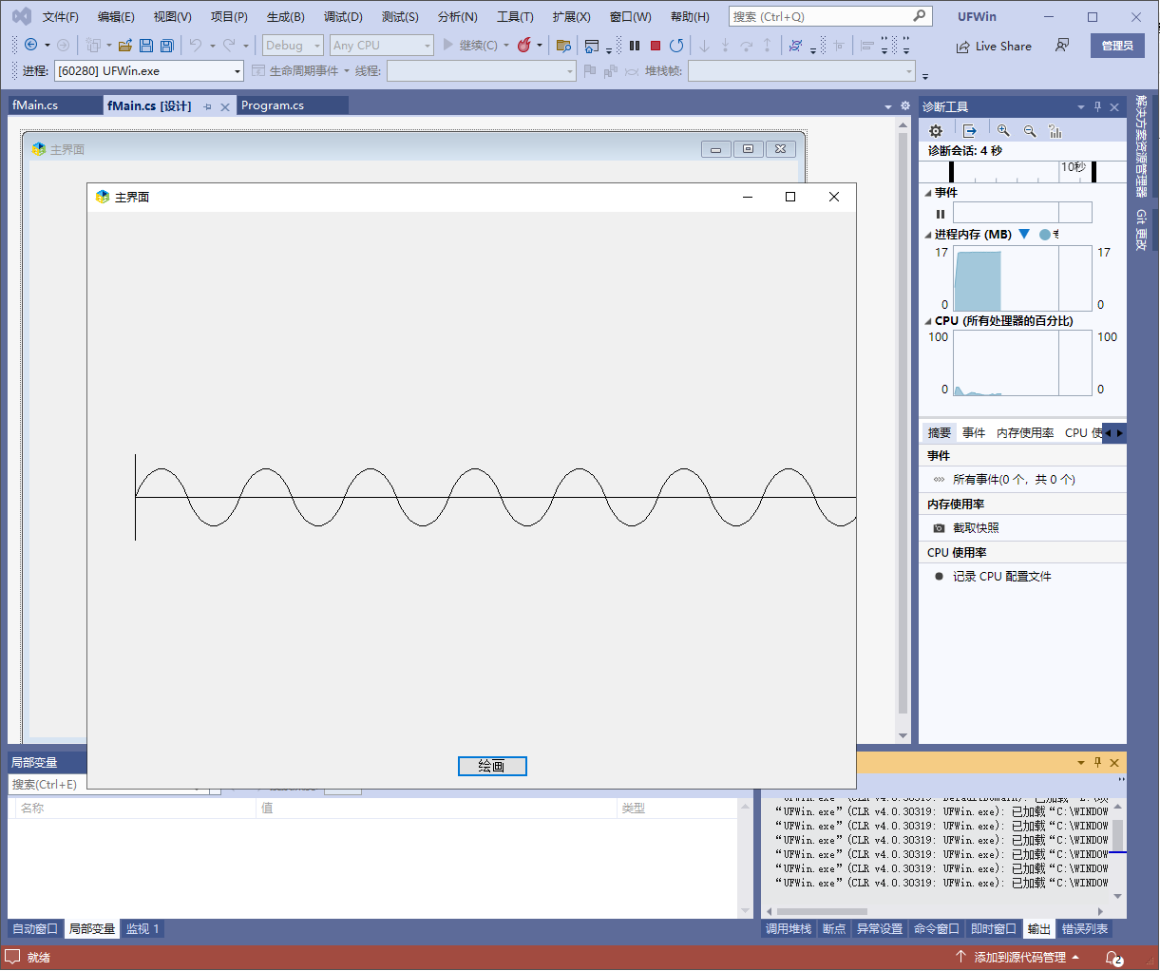Viewport: 1160px width, 971px height.
Task: Select the 摘要 summary tab
Action: pos(940,433)
